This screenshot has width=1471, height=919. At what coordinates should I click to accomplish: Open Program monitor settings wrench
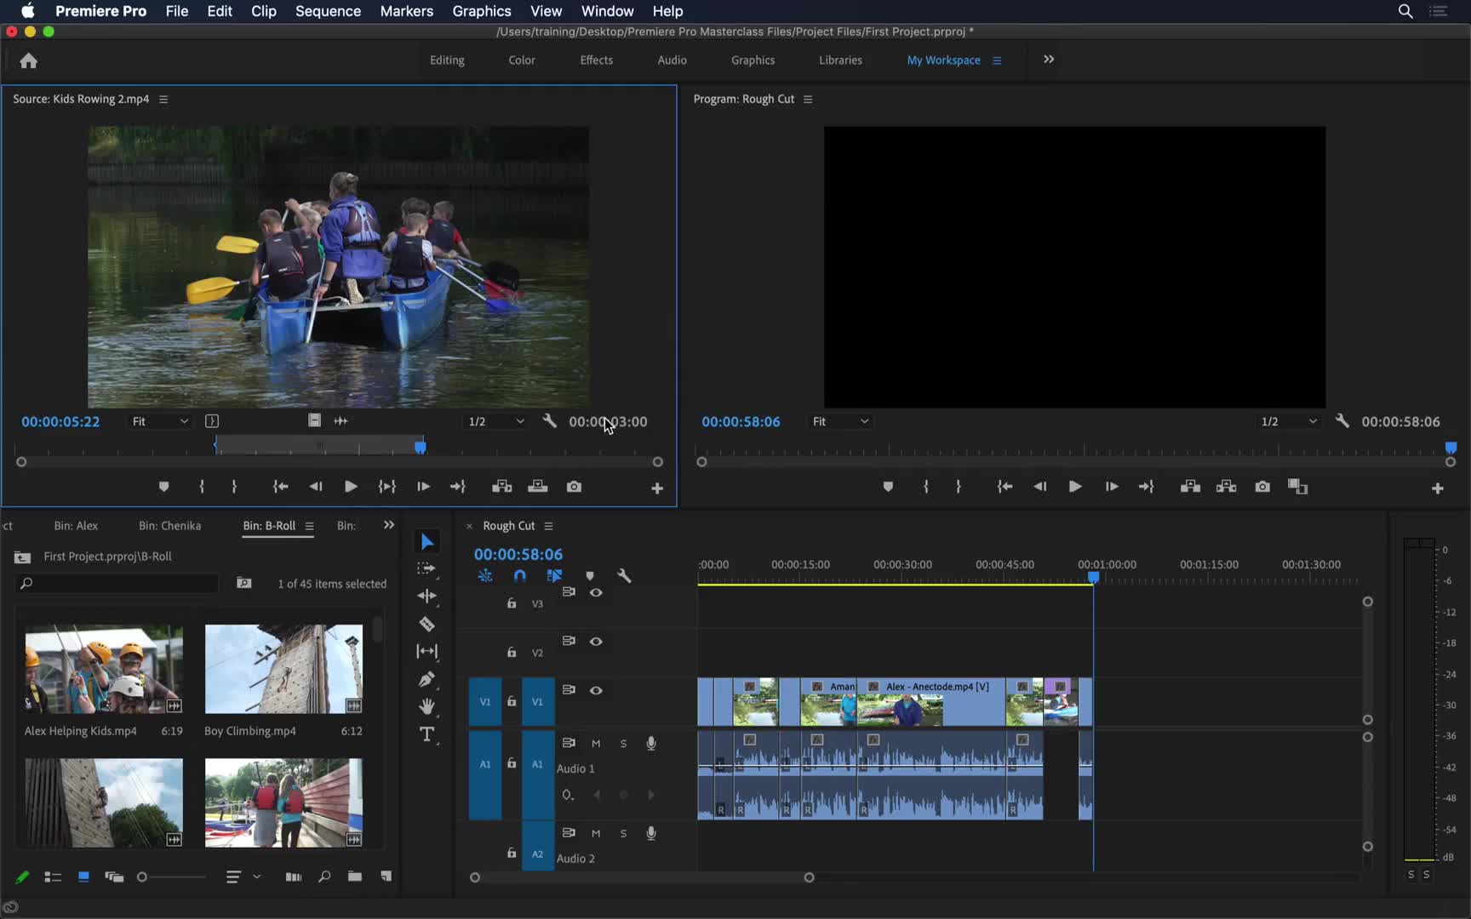tap(1342, 421)
